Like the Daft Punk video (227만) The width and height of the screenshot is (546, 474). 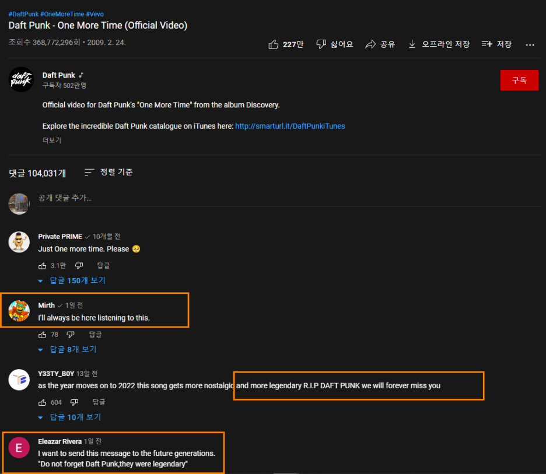click(x=285, y=44)
